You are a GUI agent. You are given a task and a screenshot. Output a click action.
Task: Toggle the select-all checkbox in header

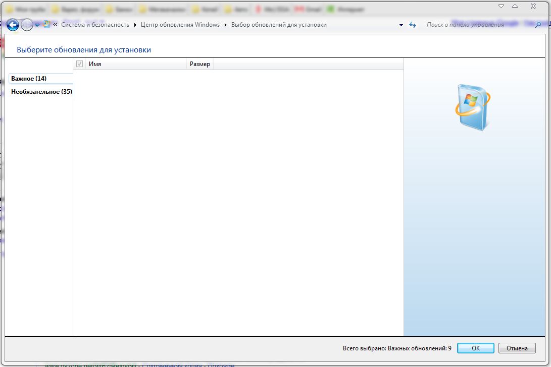click(79, 64)
